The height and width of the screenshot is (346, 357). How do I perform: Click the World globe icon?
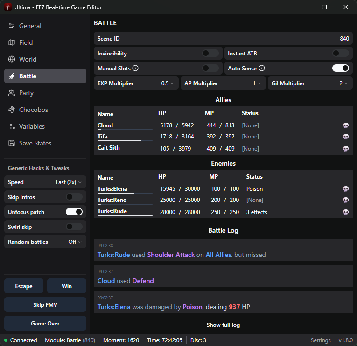[x=12, y=59]
